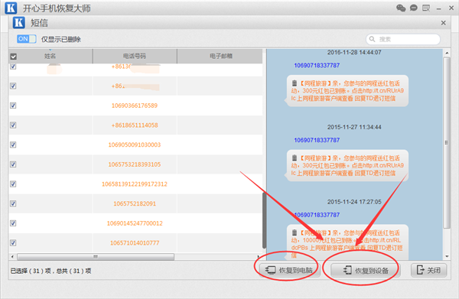Screen dimensions: 459x299
Task: Minimize the main application window
Action: (x=438, y=8)
